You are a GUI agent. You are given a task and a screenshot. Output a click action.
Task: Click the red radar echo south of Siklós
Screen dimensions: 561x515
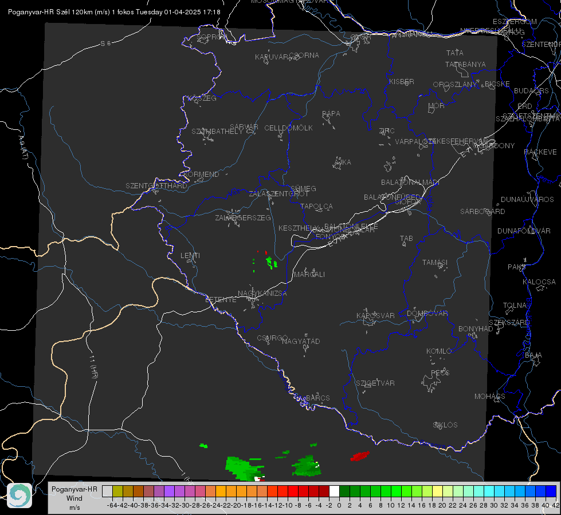[x=360, y=456]
